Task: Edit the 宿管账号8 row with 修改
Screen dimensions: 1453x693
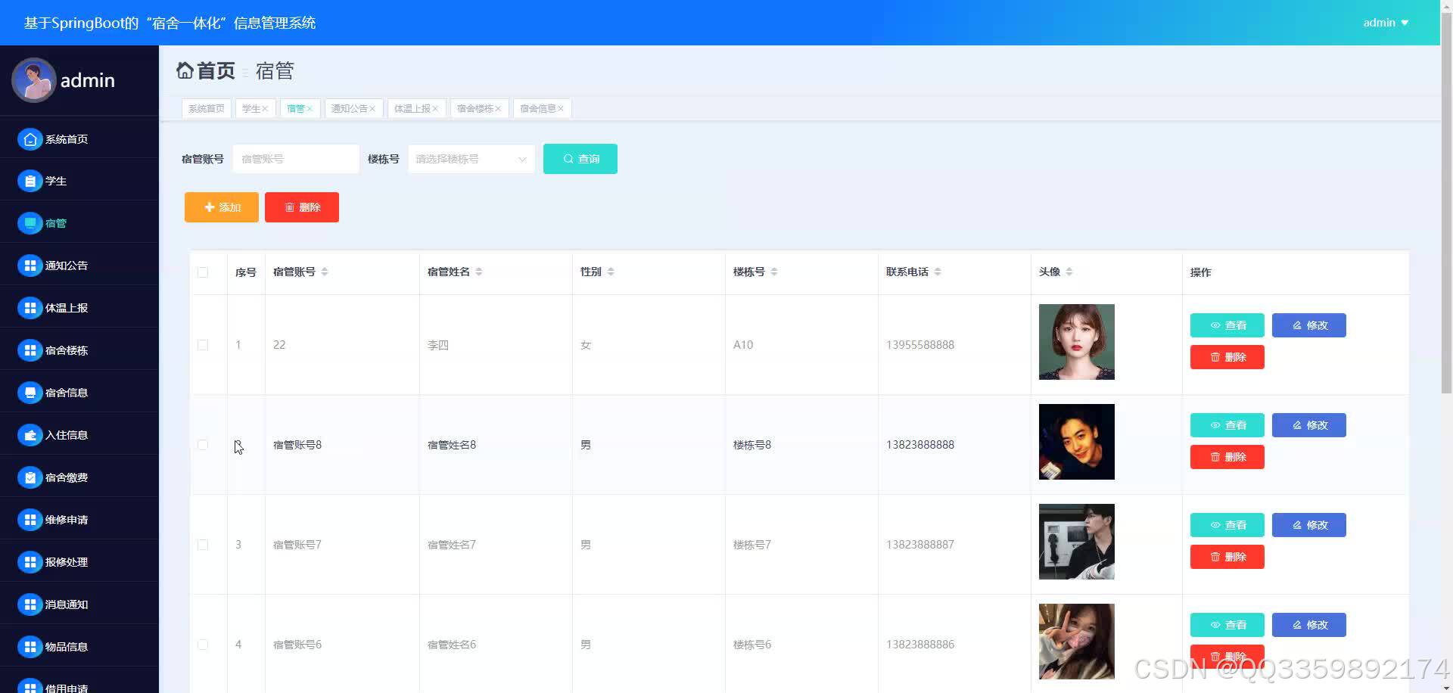Action: 1309,425
